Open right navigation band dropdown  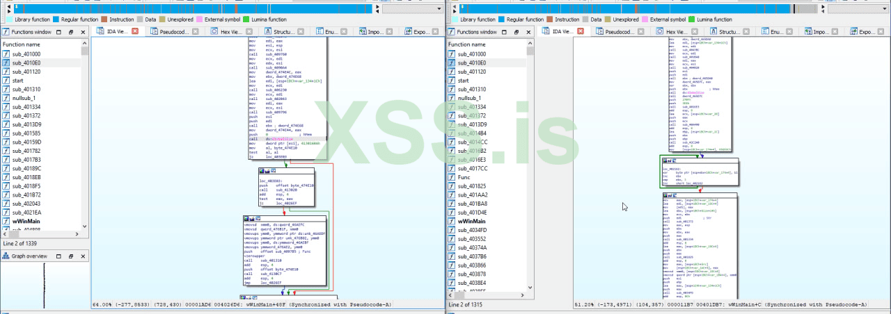click(886, 9)
